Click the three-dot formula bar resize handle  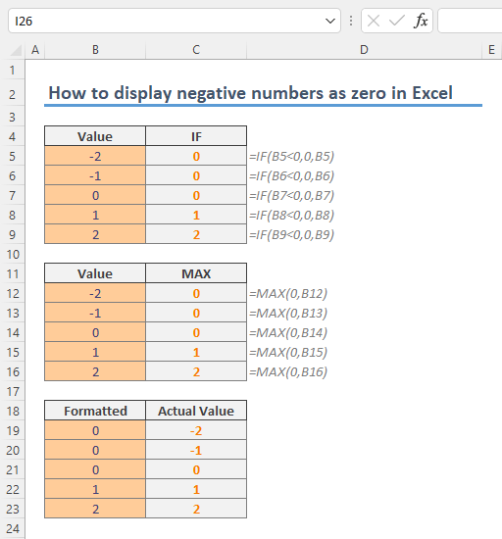point(351,21)
